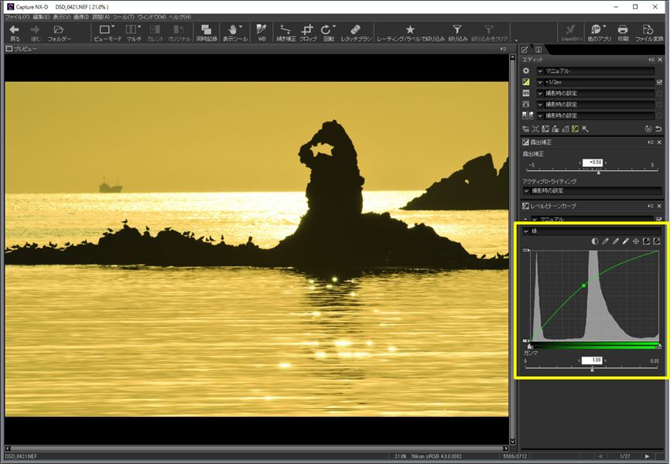
Task: Switch to the edit pencil tab
Action: 525,49
